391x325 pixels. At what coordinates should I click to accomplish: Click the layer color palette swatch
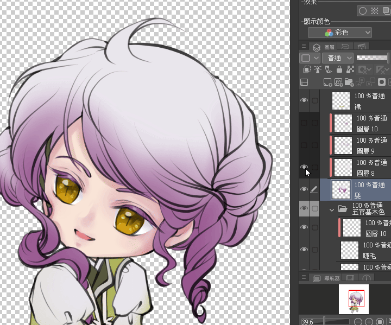tap(306, 58)
